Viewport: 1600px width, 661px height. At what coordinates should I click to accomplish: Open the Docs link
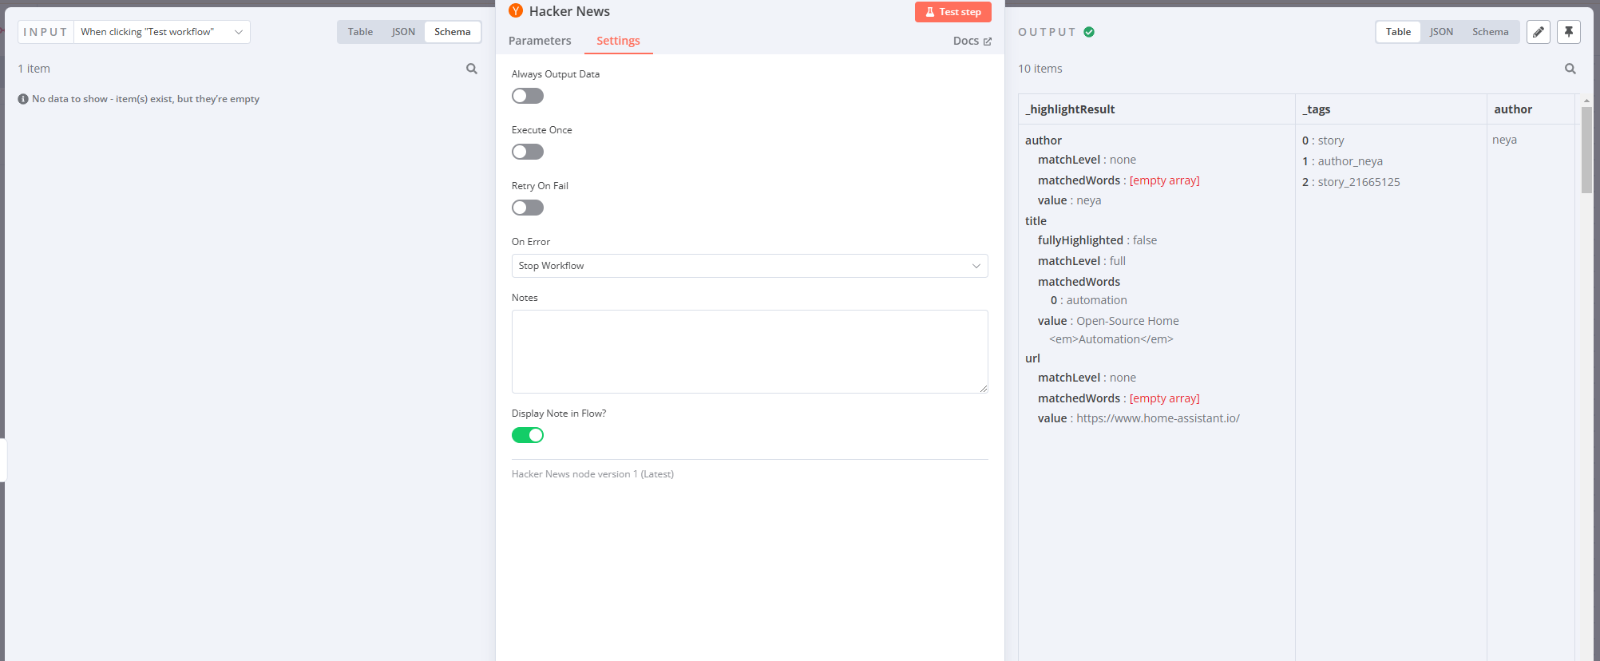click(972, 41)
